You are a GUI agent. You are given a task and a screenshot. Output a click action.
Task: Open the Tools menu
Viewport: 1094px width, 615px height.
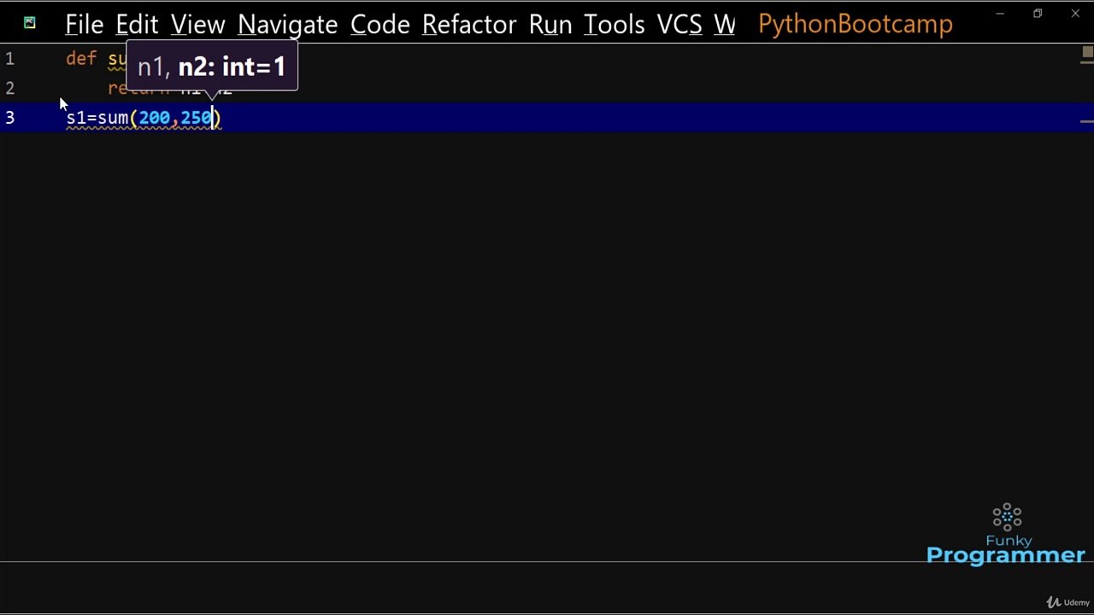(614, 25)
